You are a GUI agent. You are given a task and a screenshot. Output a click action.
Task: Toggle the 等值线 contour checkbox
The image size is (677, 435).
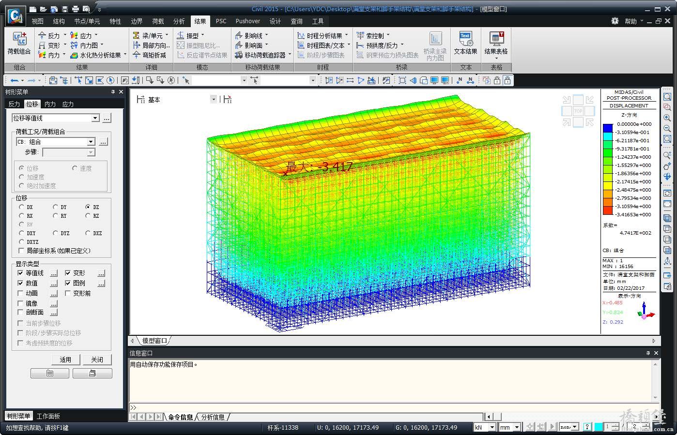click(x=20, y=273)
